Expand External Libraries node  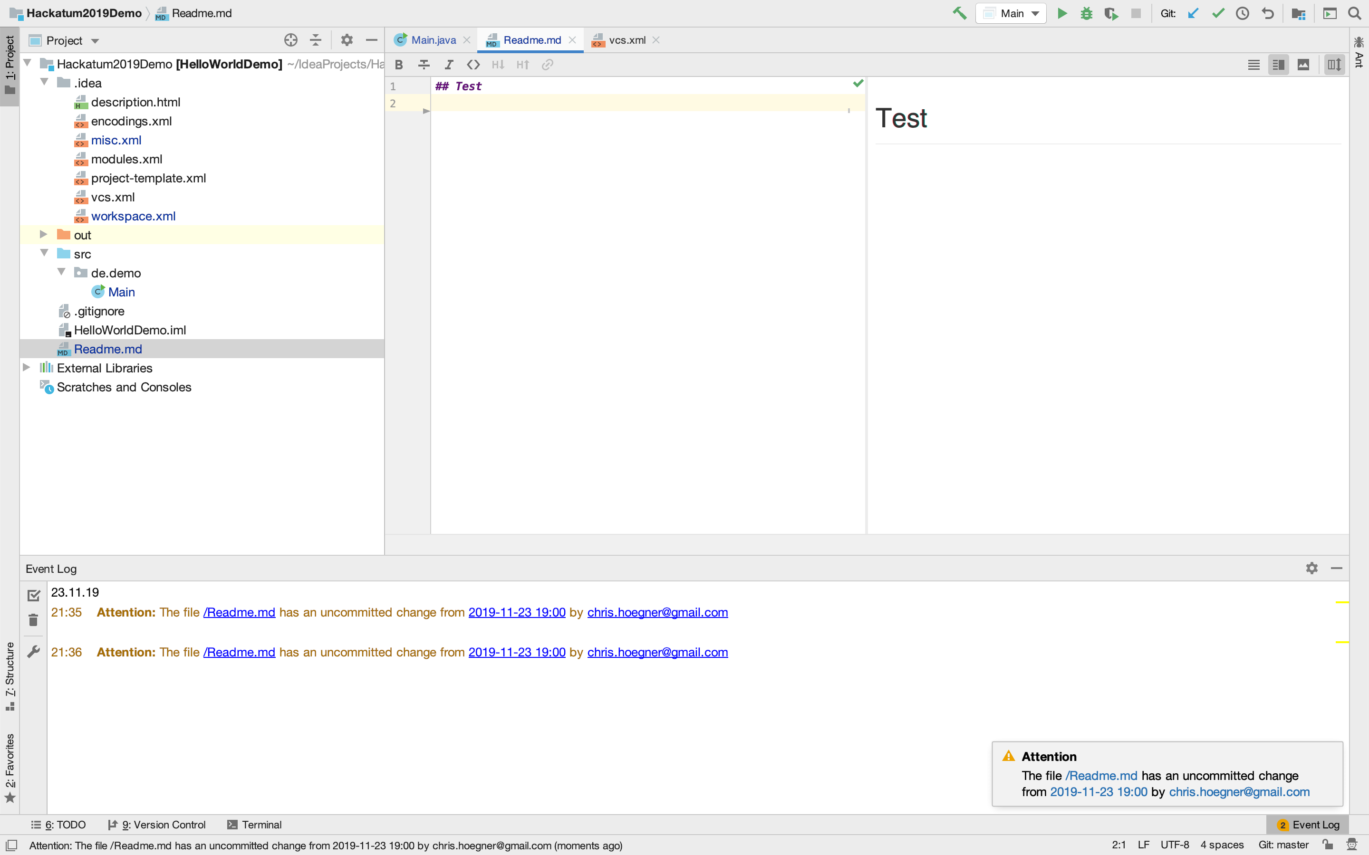point(27,368)
